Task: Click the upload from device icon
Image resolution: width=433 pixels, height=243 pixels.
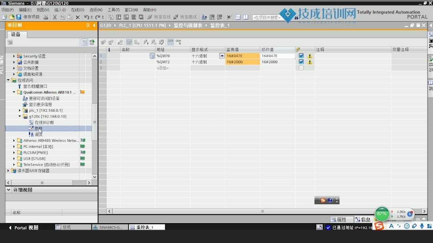Action: (126, 17)
